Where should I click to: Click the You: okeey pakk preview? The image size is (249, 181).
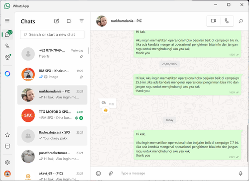(x=55, y=138)
